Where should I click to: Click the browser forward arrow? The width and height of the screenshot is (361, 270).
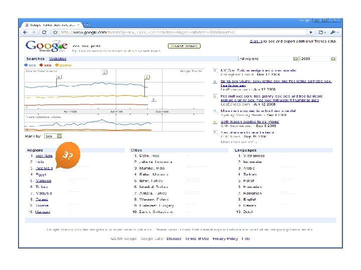point(34,32)
